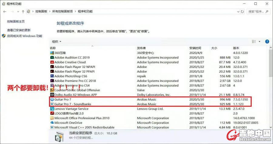Click the Adobe Creative Cloud icon
The height and width of the screenshot is (144, 273).
point(52,62)
